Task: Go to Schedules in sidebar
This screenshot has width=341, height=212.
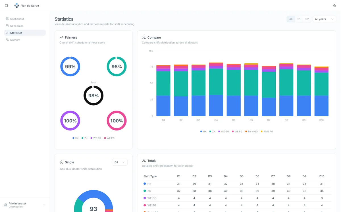Action: point(17,26)
